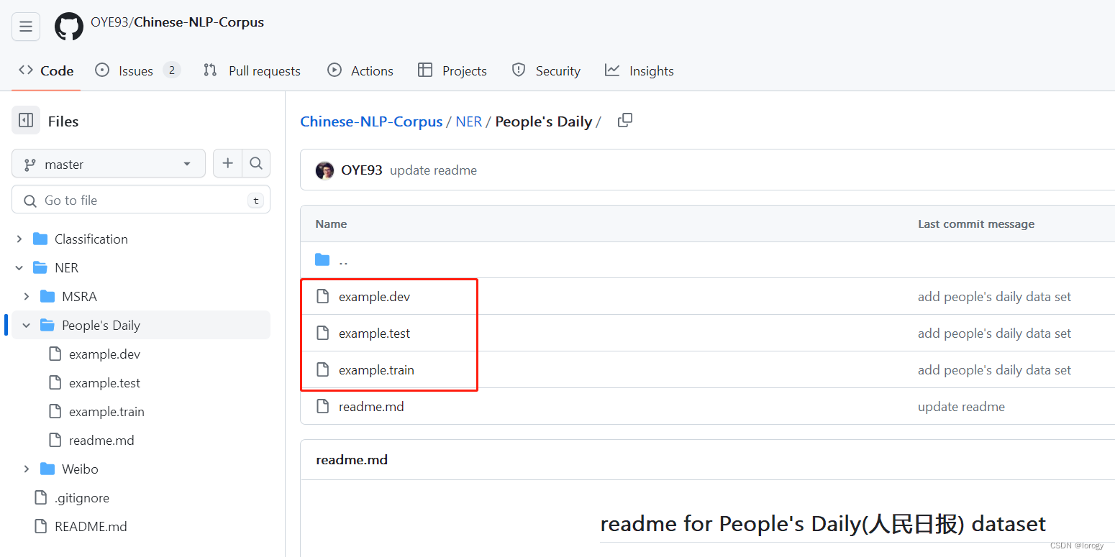Select example.train in the file tree
This screenshot has height=557, width=1115.
pyautogui.click(x=106, y=411)
